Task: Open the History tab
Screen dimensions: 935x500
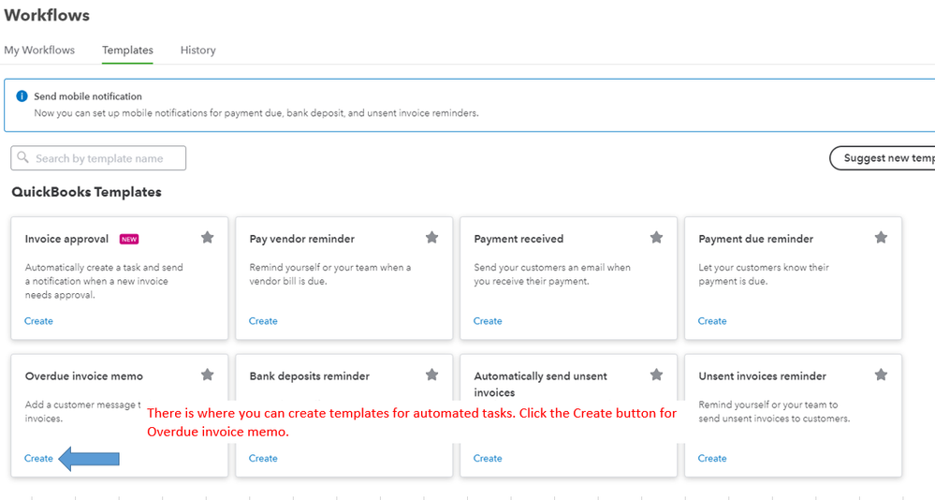Action: point(197,51)
